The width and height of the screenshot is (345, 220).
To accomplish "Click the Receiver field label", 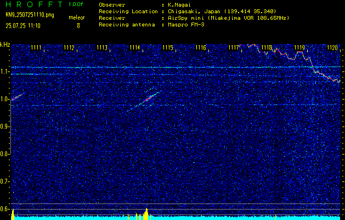I will coord(112,18).
